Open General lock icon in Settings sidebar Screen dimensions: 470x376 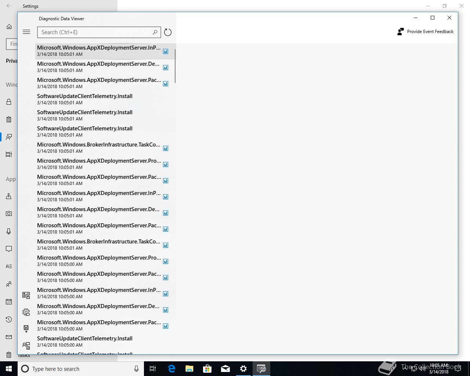pos(9,102)
